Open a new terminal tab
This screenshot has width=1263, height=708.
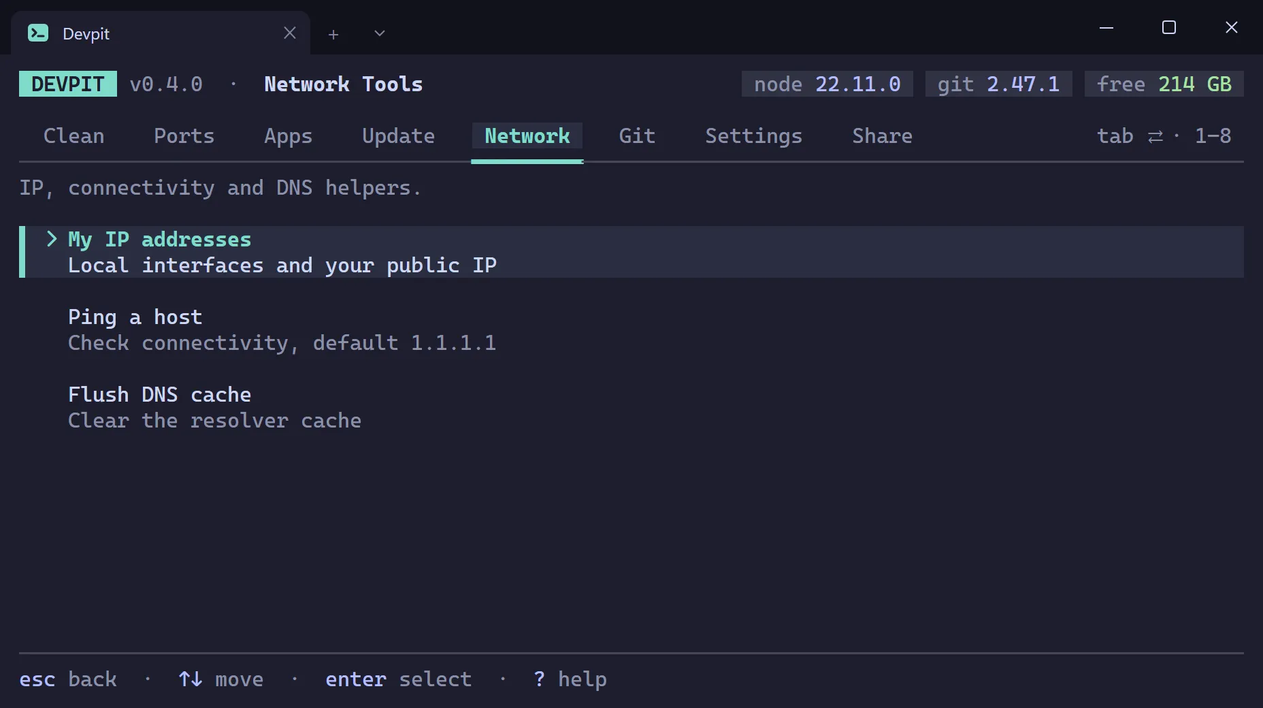click(333, 34)
